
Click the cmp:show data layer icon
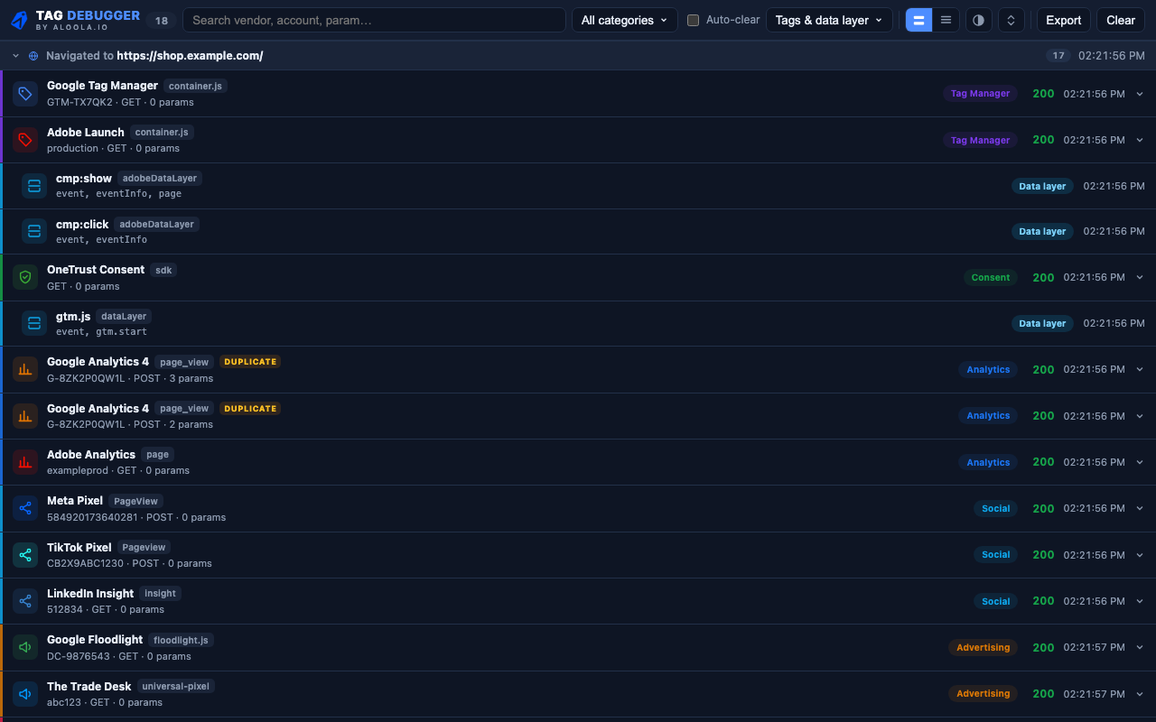34,186
